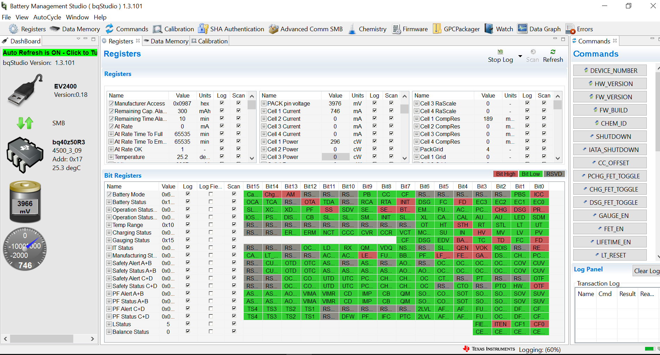Open Data Graph from toolbar

pos(539,29)
